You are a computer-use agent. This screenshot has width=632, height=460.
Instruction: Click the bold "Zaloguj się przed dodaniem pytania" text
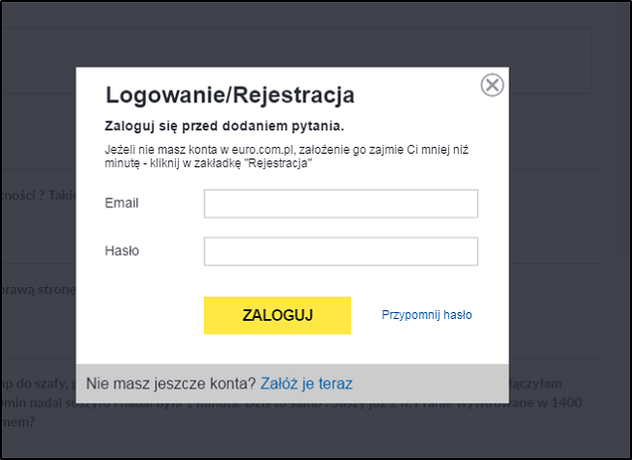click(x=224, y=126)
